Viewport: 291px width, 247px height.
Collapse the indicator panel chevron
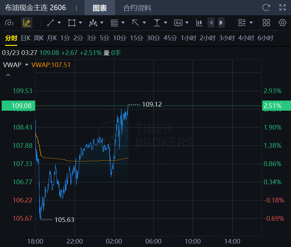pyautogui.click(x=8, y=75)
